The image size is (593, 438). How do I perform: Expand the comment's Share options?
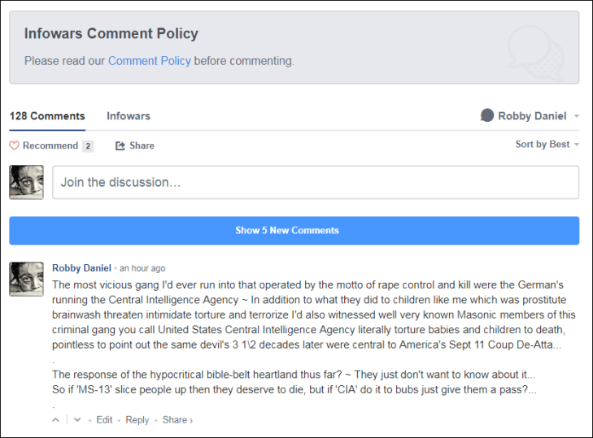(177, 420)
